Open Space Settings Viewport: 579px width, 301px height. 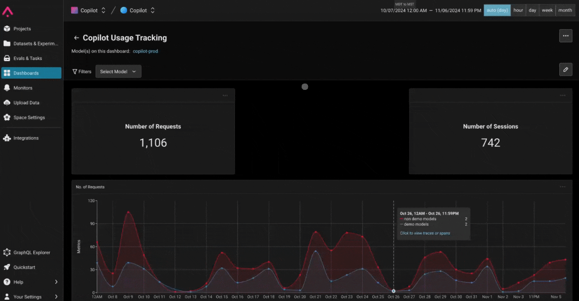(x=31, y=117)
